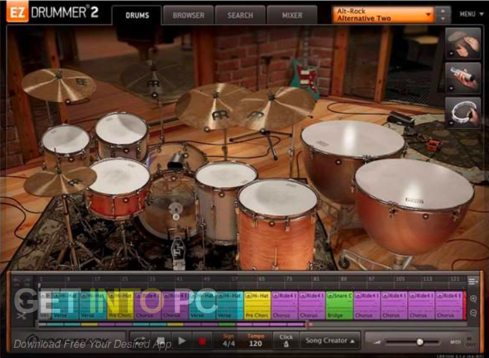
Task: Expand the Song Creator panel
Action: [330, 340]
